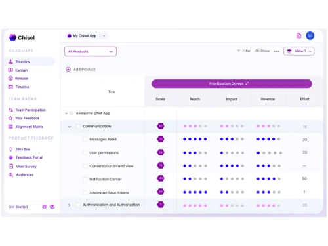
Task: Click the Reach column header
Action: [195, 99]
